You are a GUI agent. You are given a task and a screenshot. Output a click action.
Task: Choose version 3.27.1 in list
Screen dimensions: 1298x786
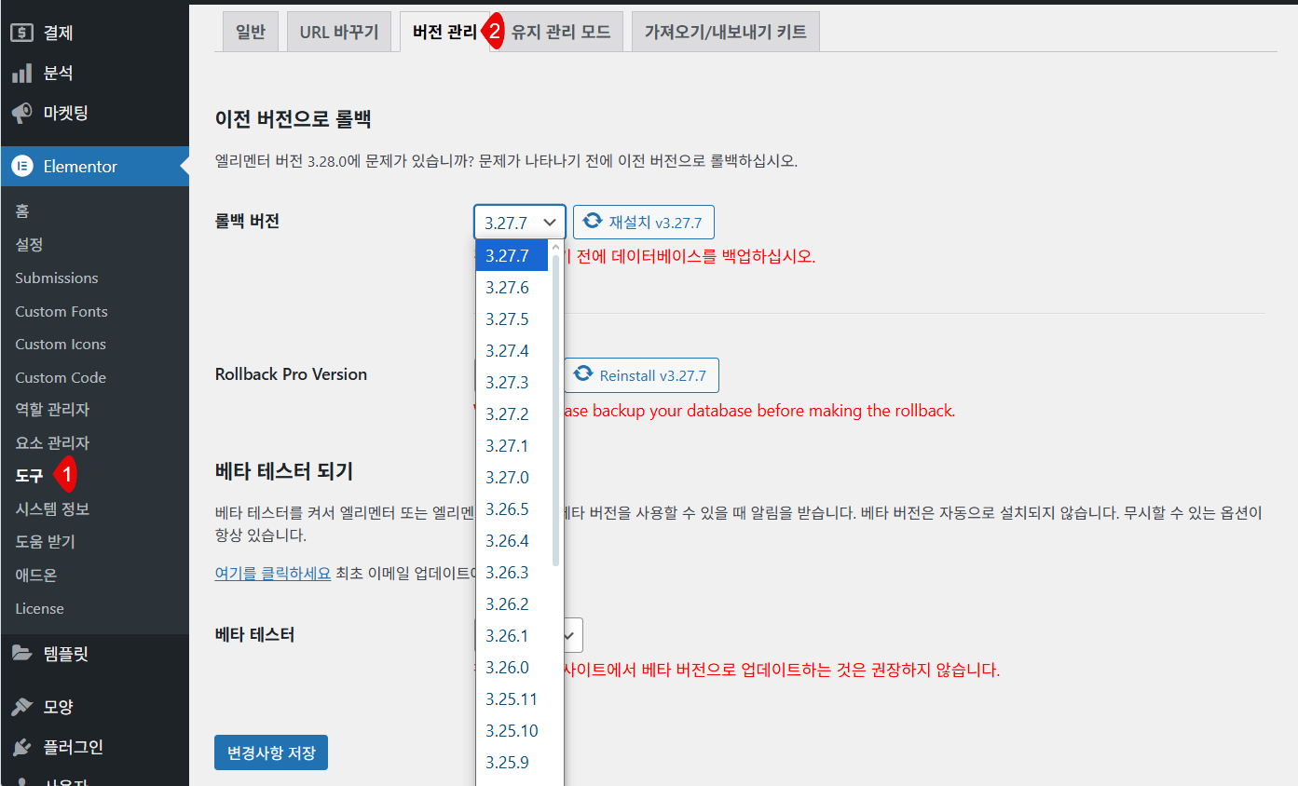(x=512, y=445)
